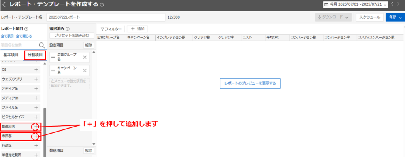Select the コスト/コンバージョン数 column header

pyautogui.click(x=376, y=38)
